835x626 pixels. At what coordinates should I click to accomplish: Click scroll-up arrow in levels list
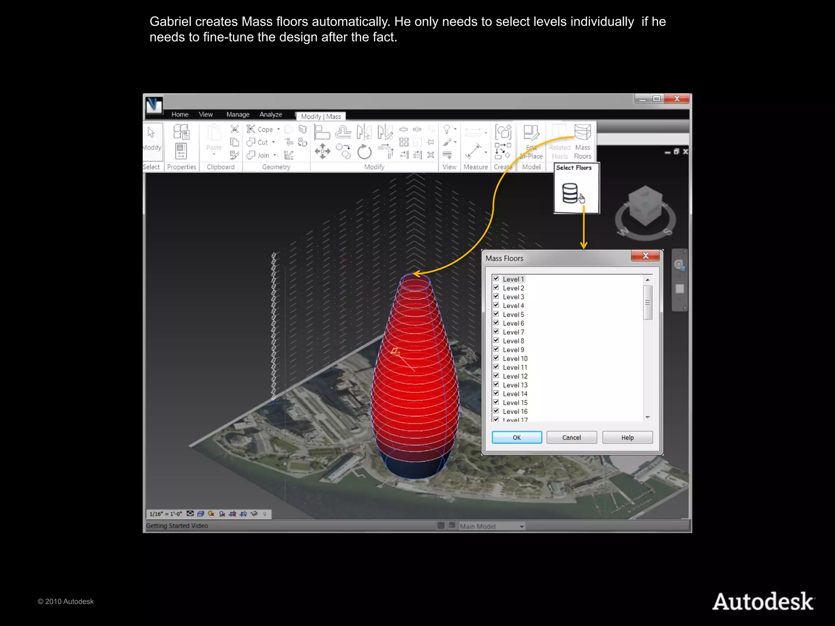pyautogui.click(x=647, y=280)
